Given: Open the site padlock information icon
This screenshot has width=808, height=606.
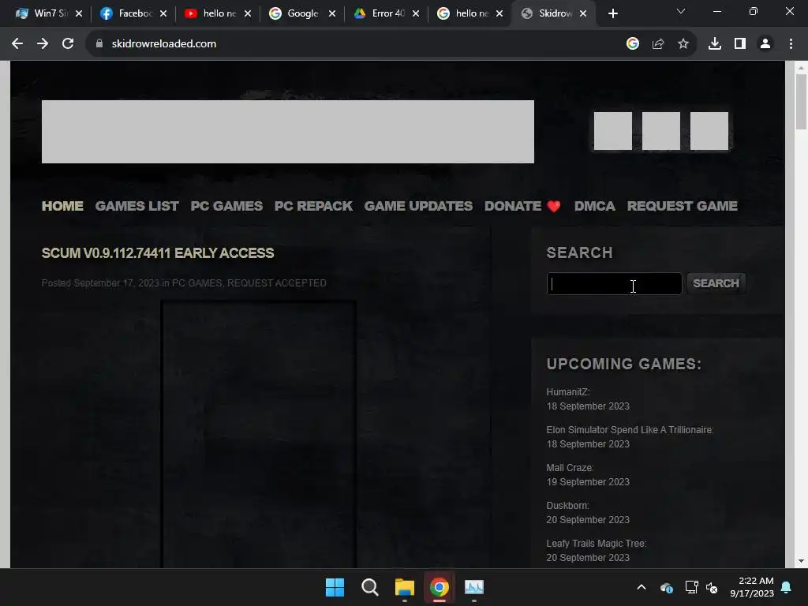Looking at the screenshot, I should (x=99, y=44).
